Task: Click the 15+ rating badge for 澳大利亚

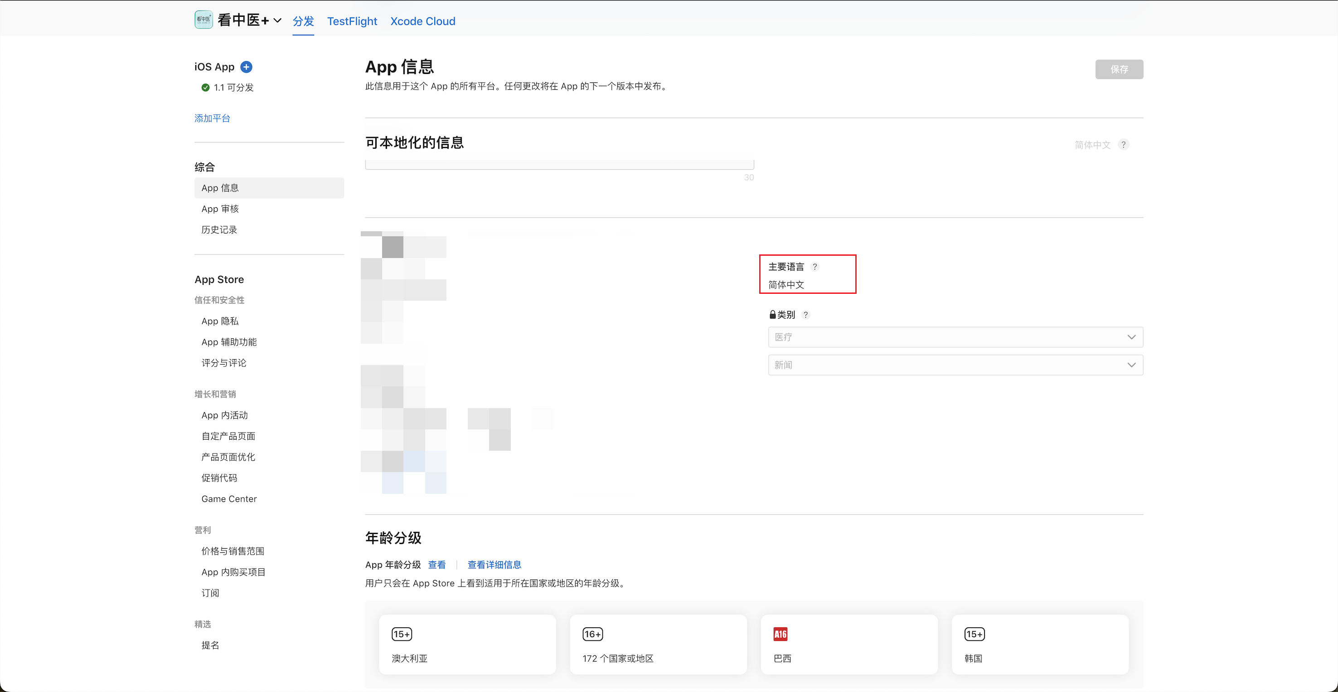Action: point(402,634)
